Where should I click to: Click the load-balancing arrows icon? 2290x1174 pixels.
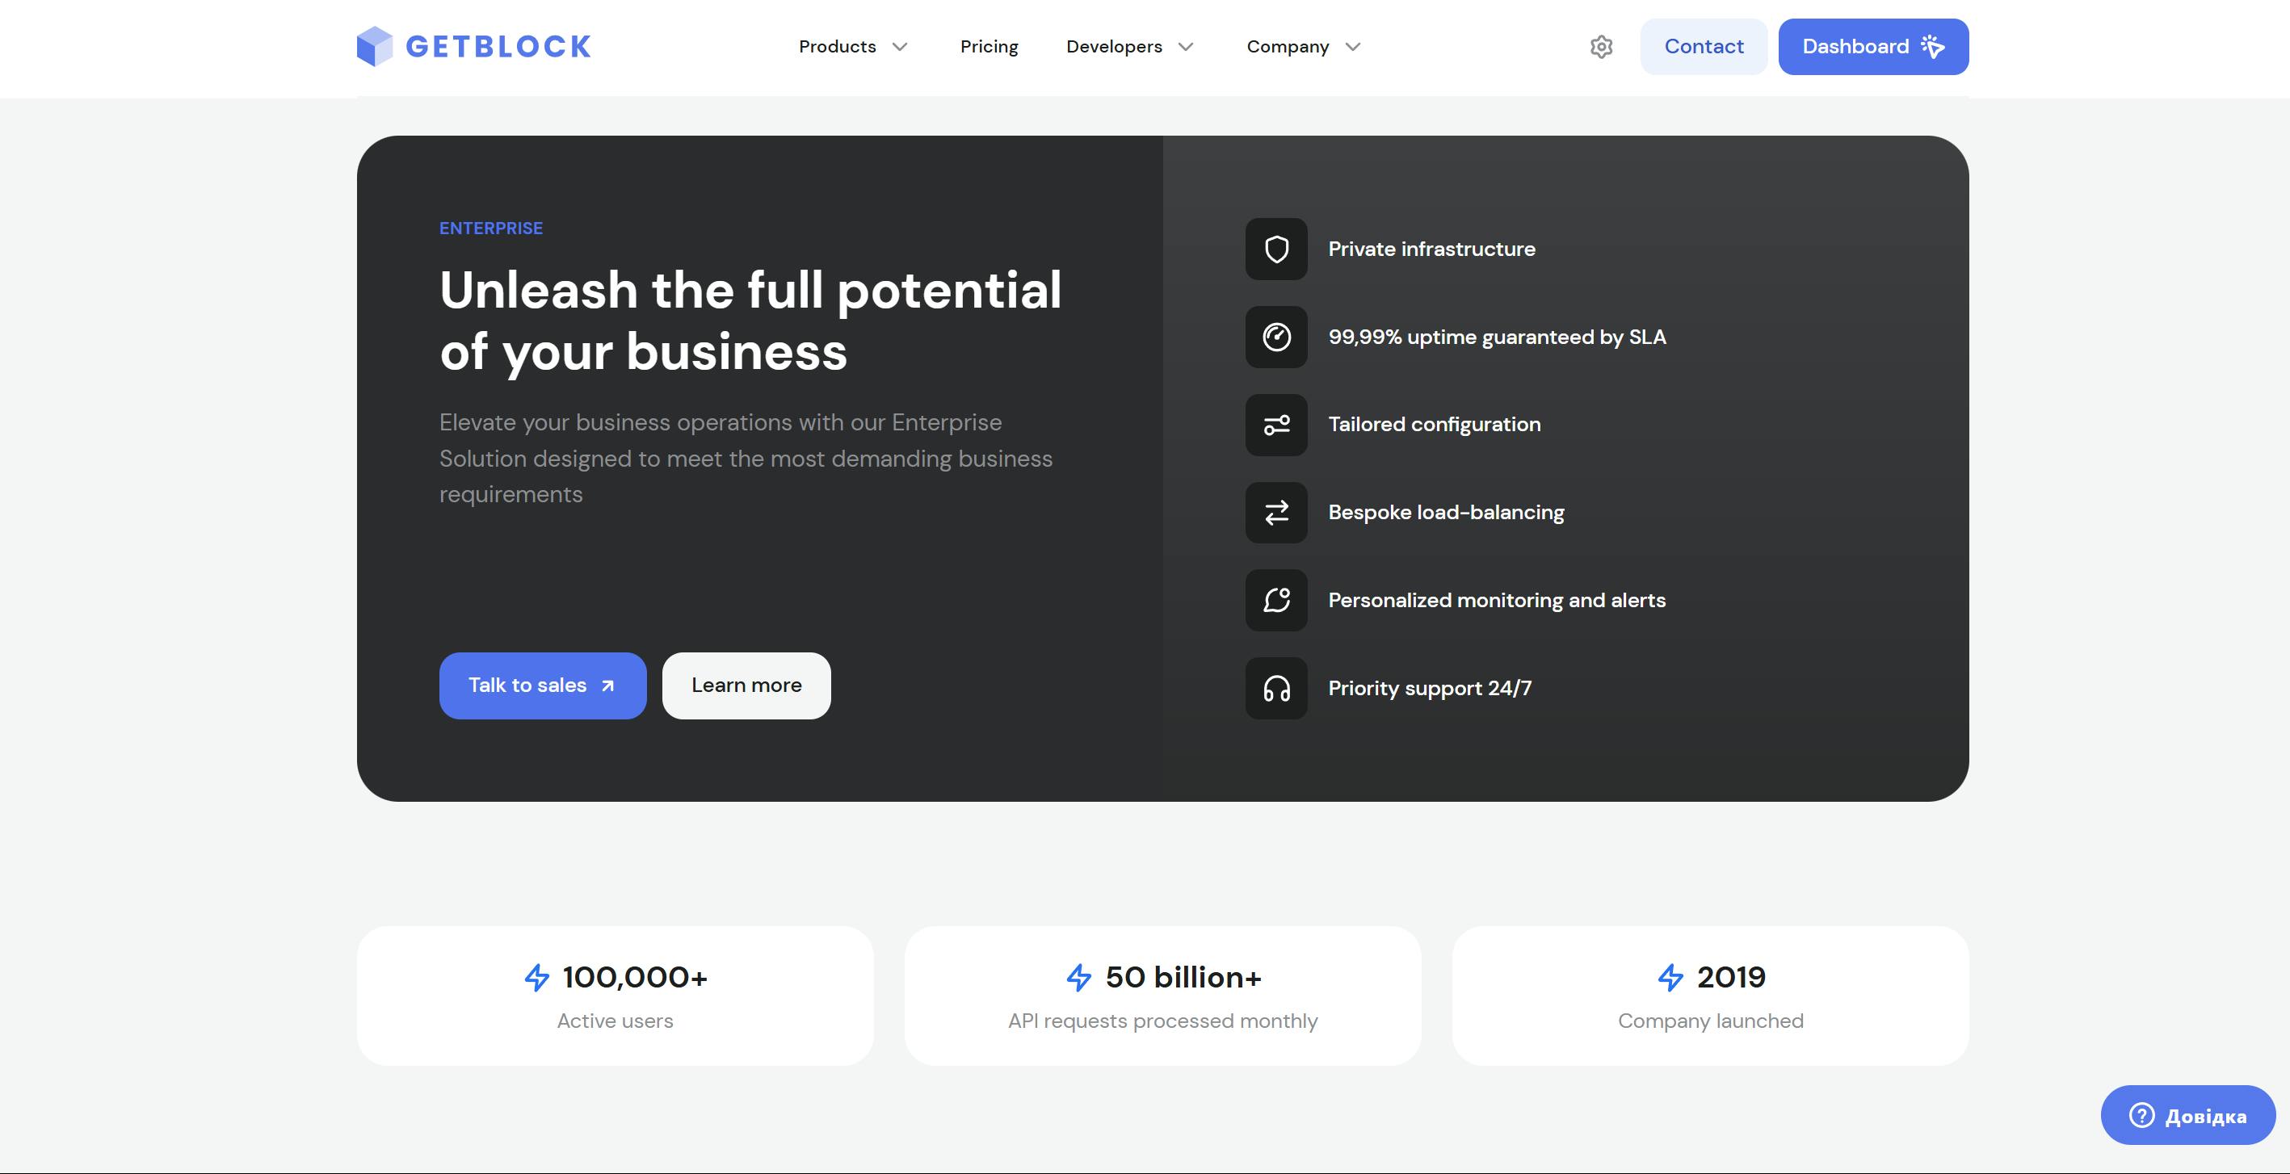coord(1275,513)
